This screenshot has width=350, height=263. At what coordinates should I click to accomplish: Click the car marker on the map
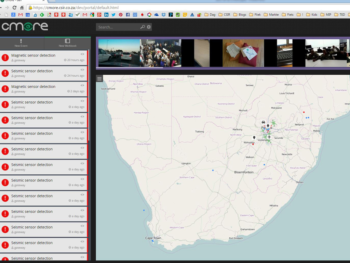[263, 122]
